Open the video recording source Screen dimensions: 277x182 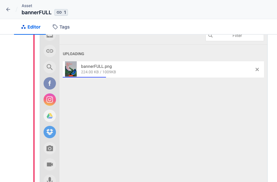(50, 164)
